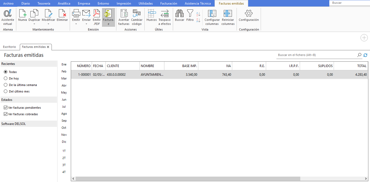Select invoice row 1-000001
This screenshot has height=182, width=370.
[219, 75]
